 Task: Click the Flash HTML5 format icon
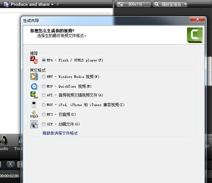[x=34, y=60]
